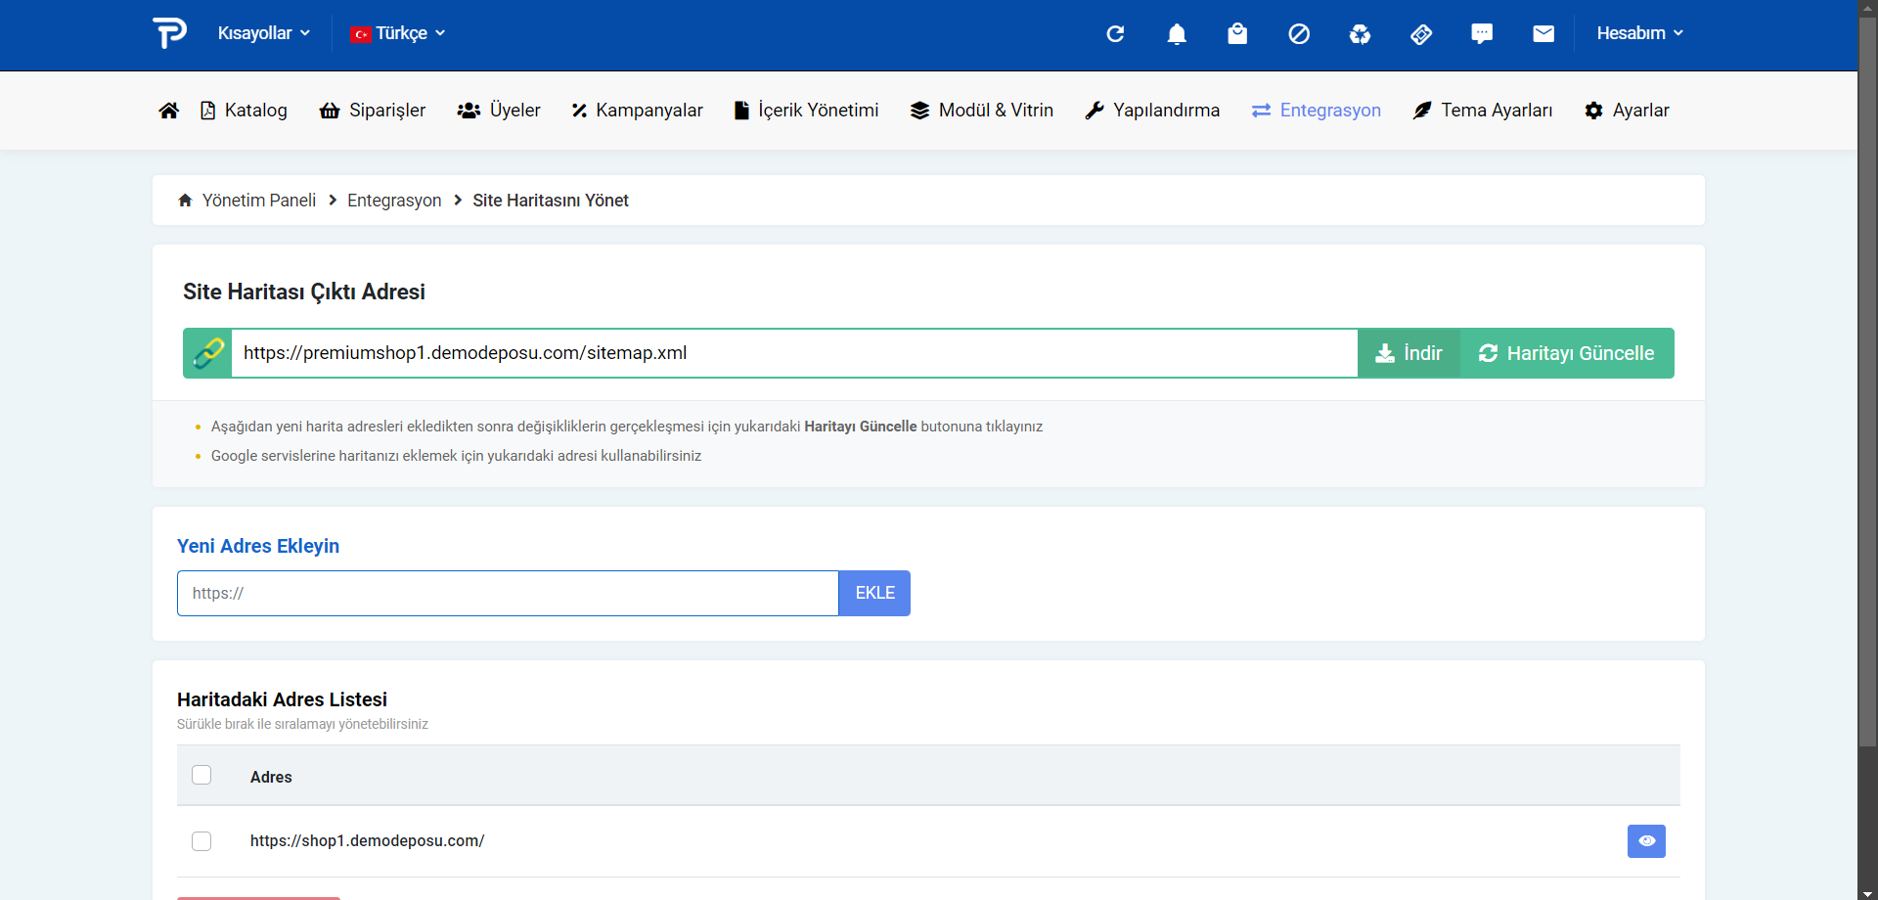Click the EKLE button
Viewport: 1878px width, 900px height.
pos(874,593)
